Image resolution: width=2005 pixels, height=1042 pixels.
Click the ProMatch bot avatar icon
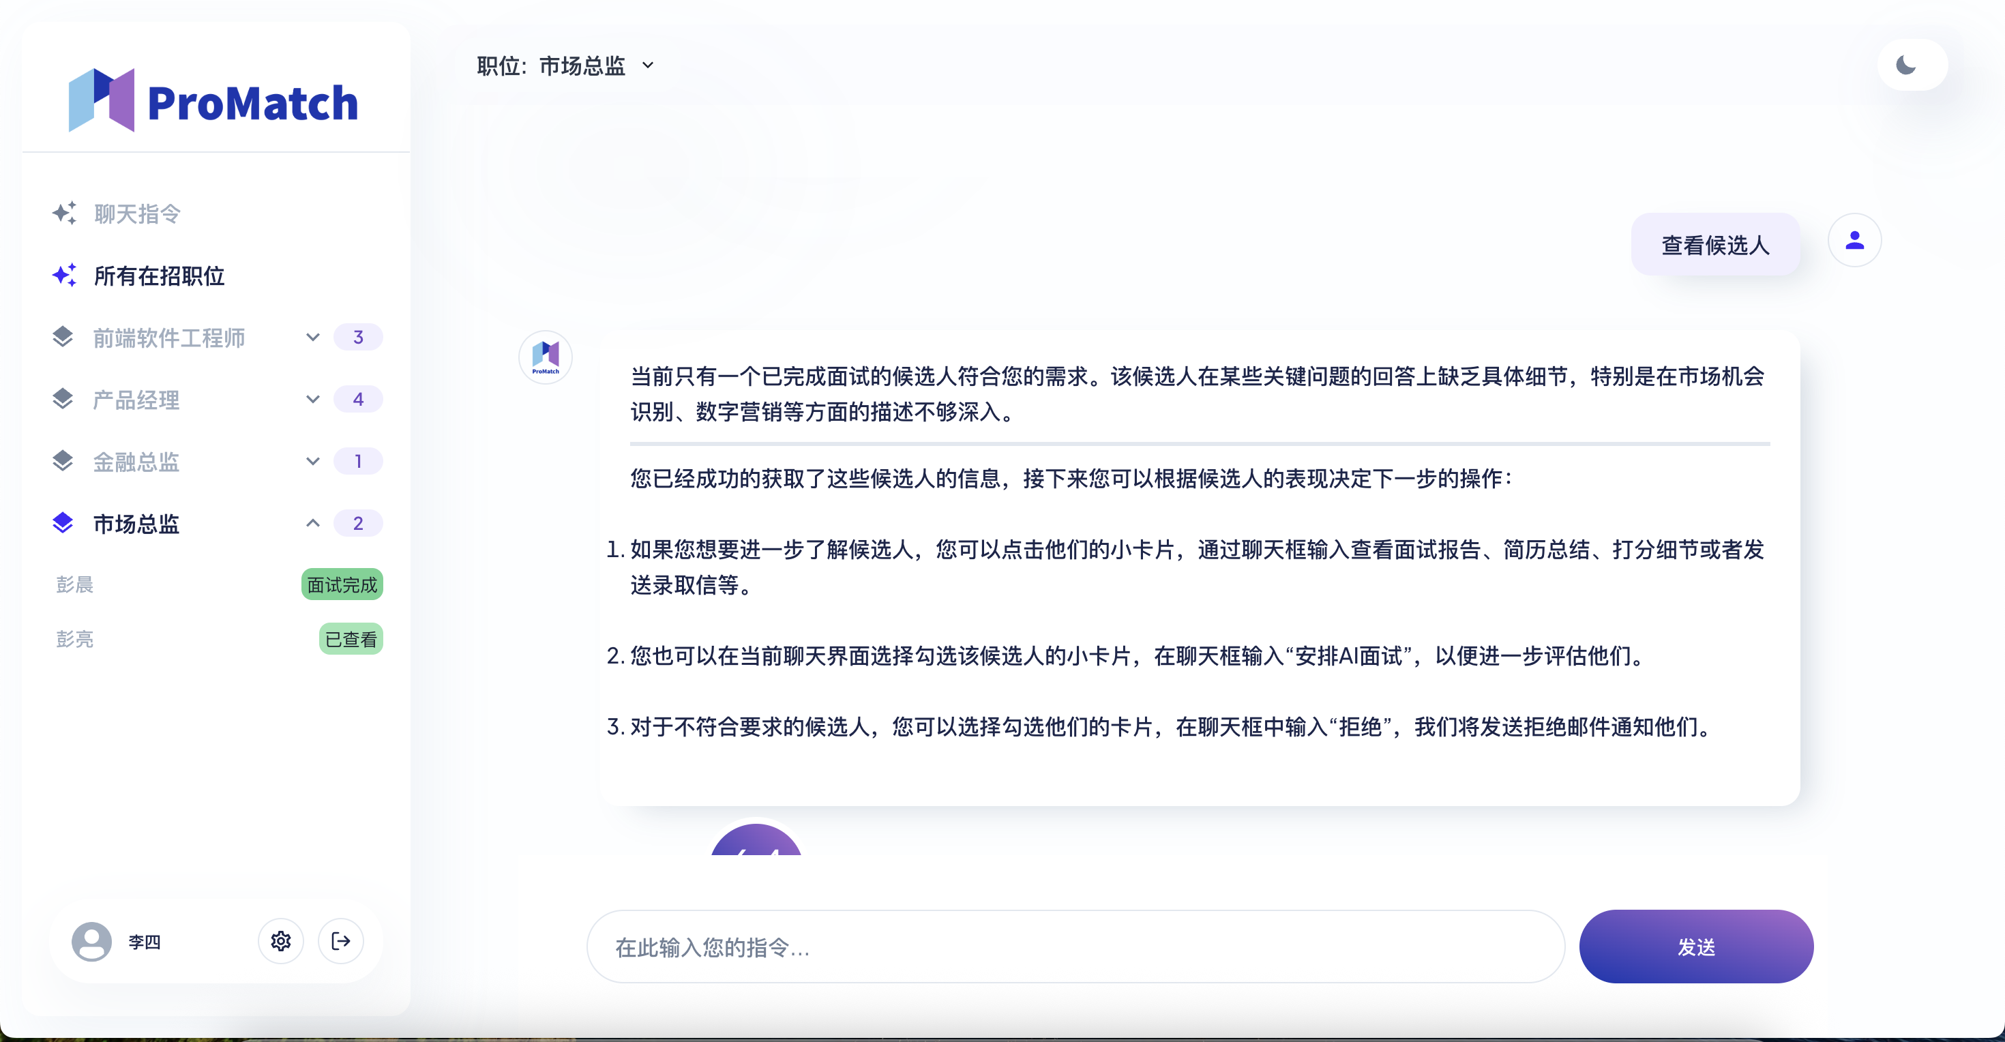coord(546,357)
